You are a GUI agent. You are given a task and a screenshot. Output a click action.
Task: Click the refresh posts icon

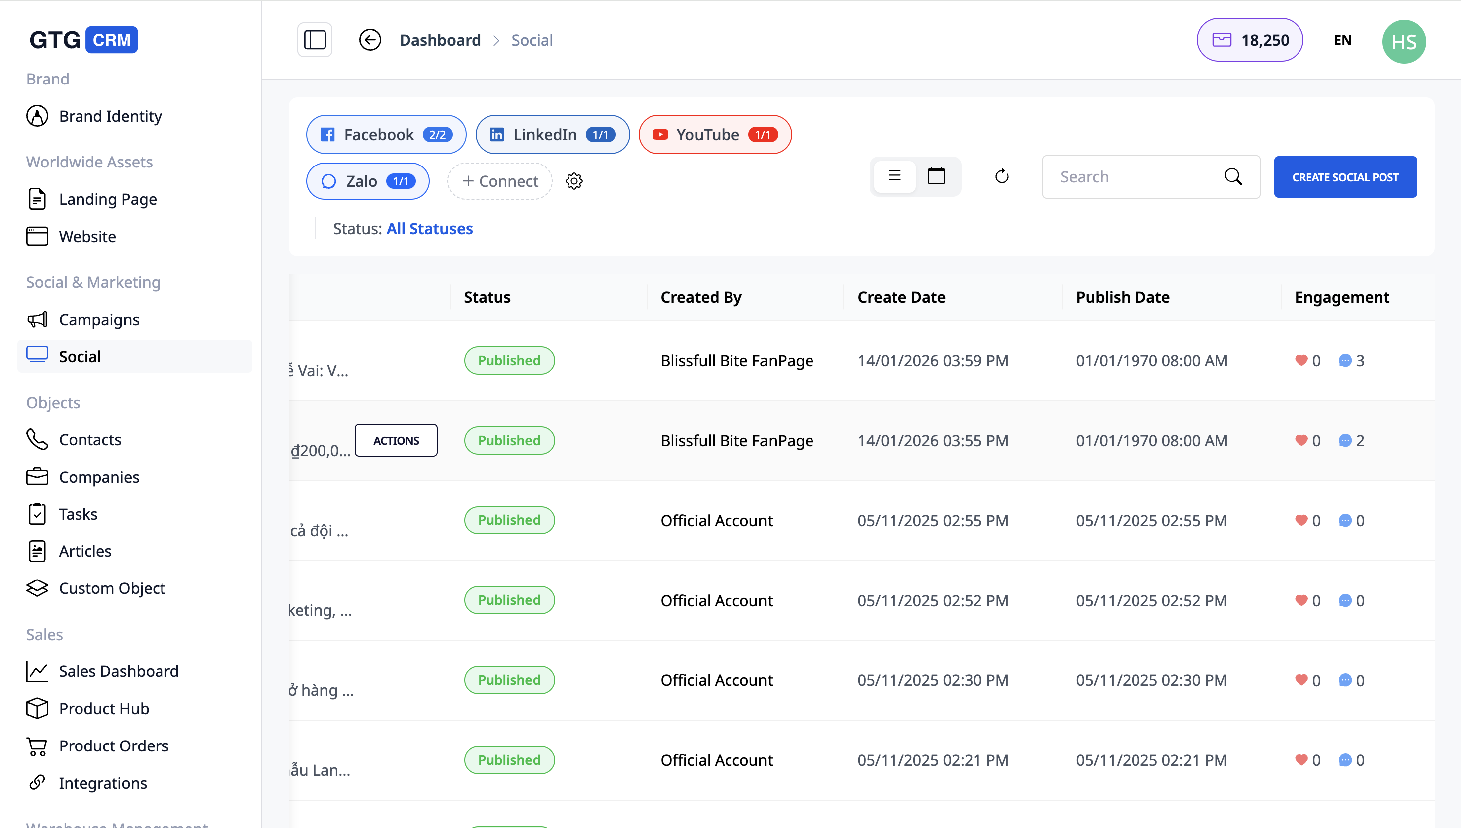coord(1002,176)
